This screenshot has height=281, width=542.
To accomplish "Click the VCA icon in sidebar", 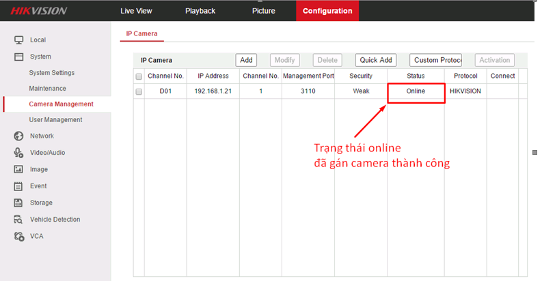I will 19,236.
